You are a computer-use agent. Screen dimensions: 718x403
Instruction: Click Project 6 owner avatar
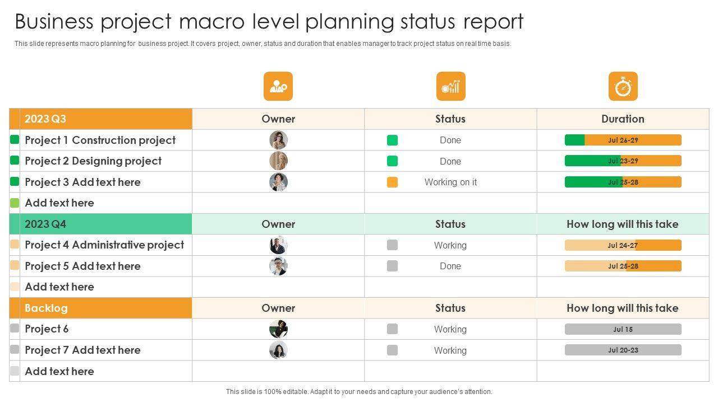pos(278,329)
